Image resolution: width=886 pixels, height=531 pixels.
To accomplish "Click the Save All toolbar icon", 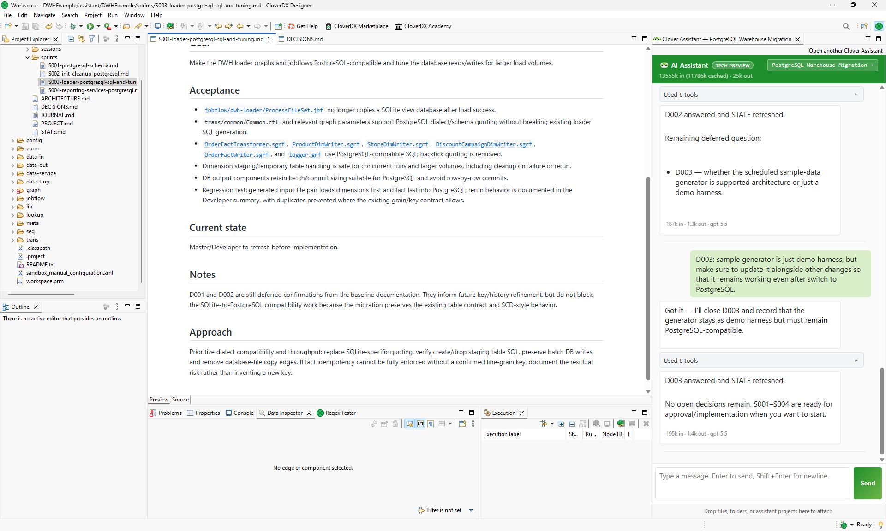I will [36, 26].
